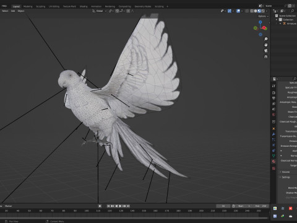Switch to the Shading workspace tab
This screenshot has width=297, height=223.
(84, 6)
